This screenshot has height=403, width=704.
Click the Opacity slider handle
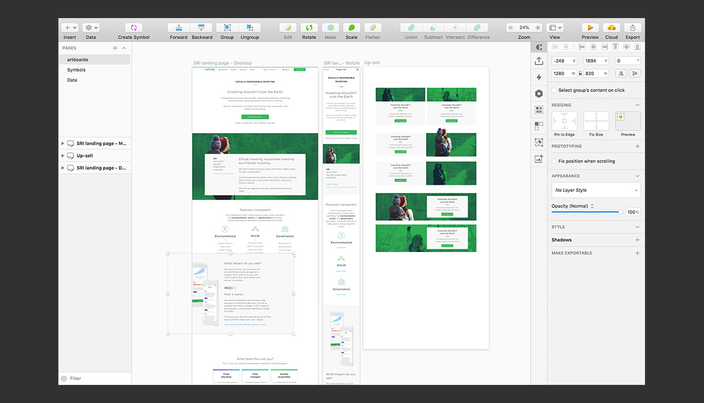coord(620,212)
